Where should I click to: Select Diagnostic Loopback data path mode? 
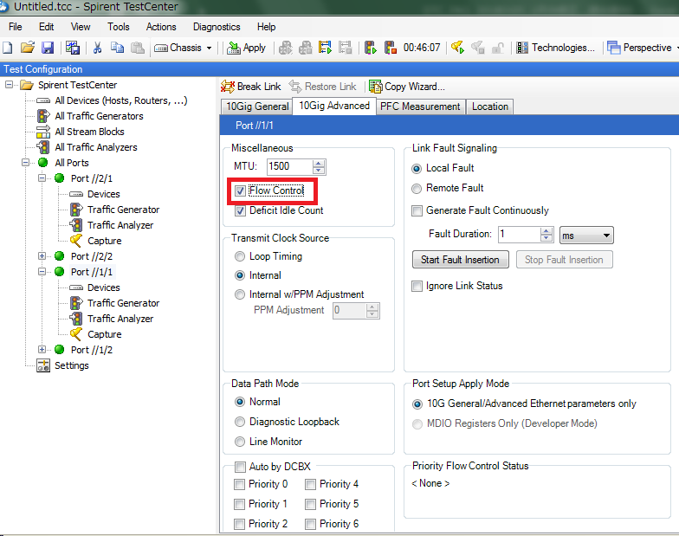click(x=239, y=422)
